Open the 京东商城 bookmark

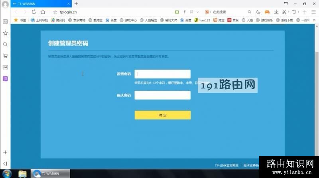[77, 20]
